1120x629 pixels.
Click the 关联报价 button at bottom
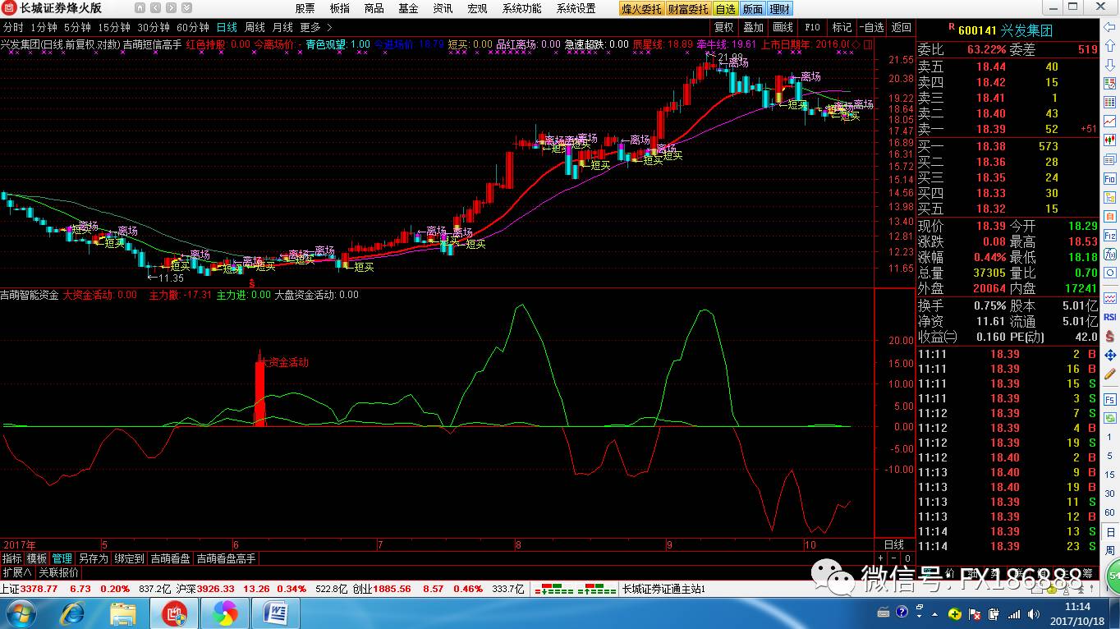coord(59,572)
